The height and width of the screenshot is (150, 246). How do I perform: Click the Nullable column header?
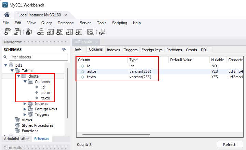coord(218,60)
